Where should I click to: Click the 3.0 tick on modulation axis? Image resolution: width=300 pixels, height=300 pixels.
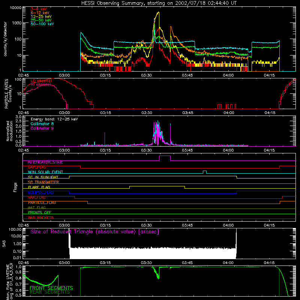click(x=18, y=117)
